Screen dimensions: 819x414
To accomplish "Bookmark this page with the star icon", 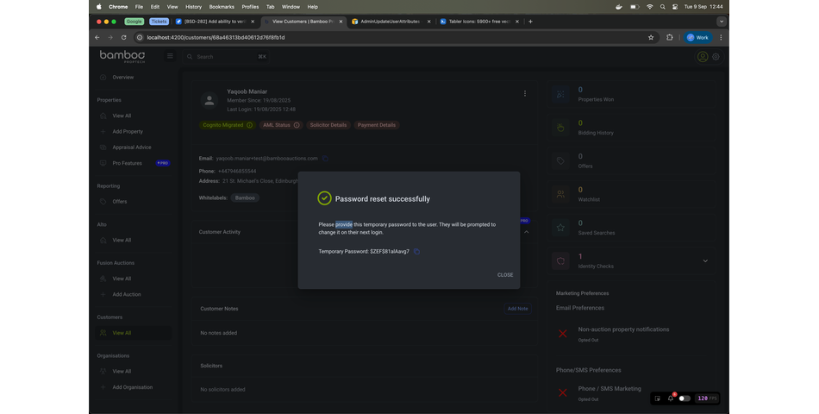I will 651,37.
